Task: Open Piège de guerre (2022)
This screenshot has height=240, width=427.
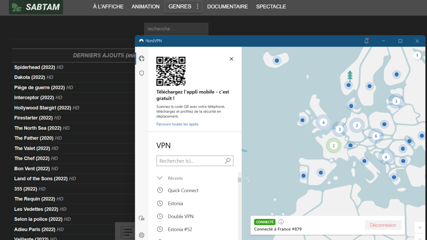Action: click(39, 87)
